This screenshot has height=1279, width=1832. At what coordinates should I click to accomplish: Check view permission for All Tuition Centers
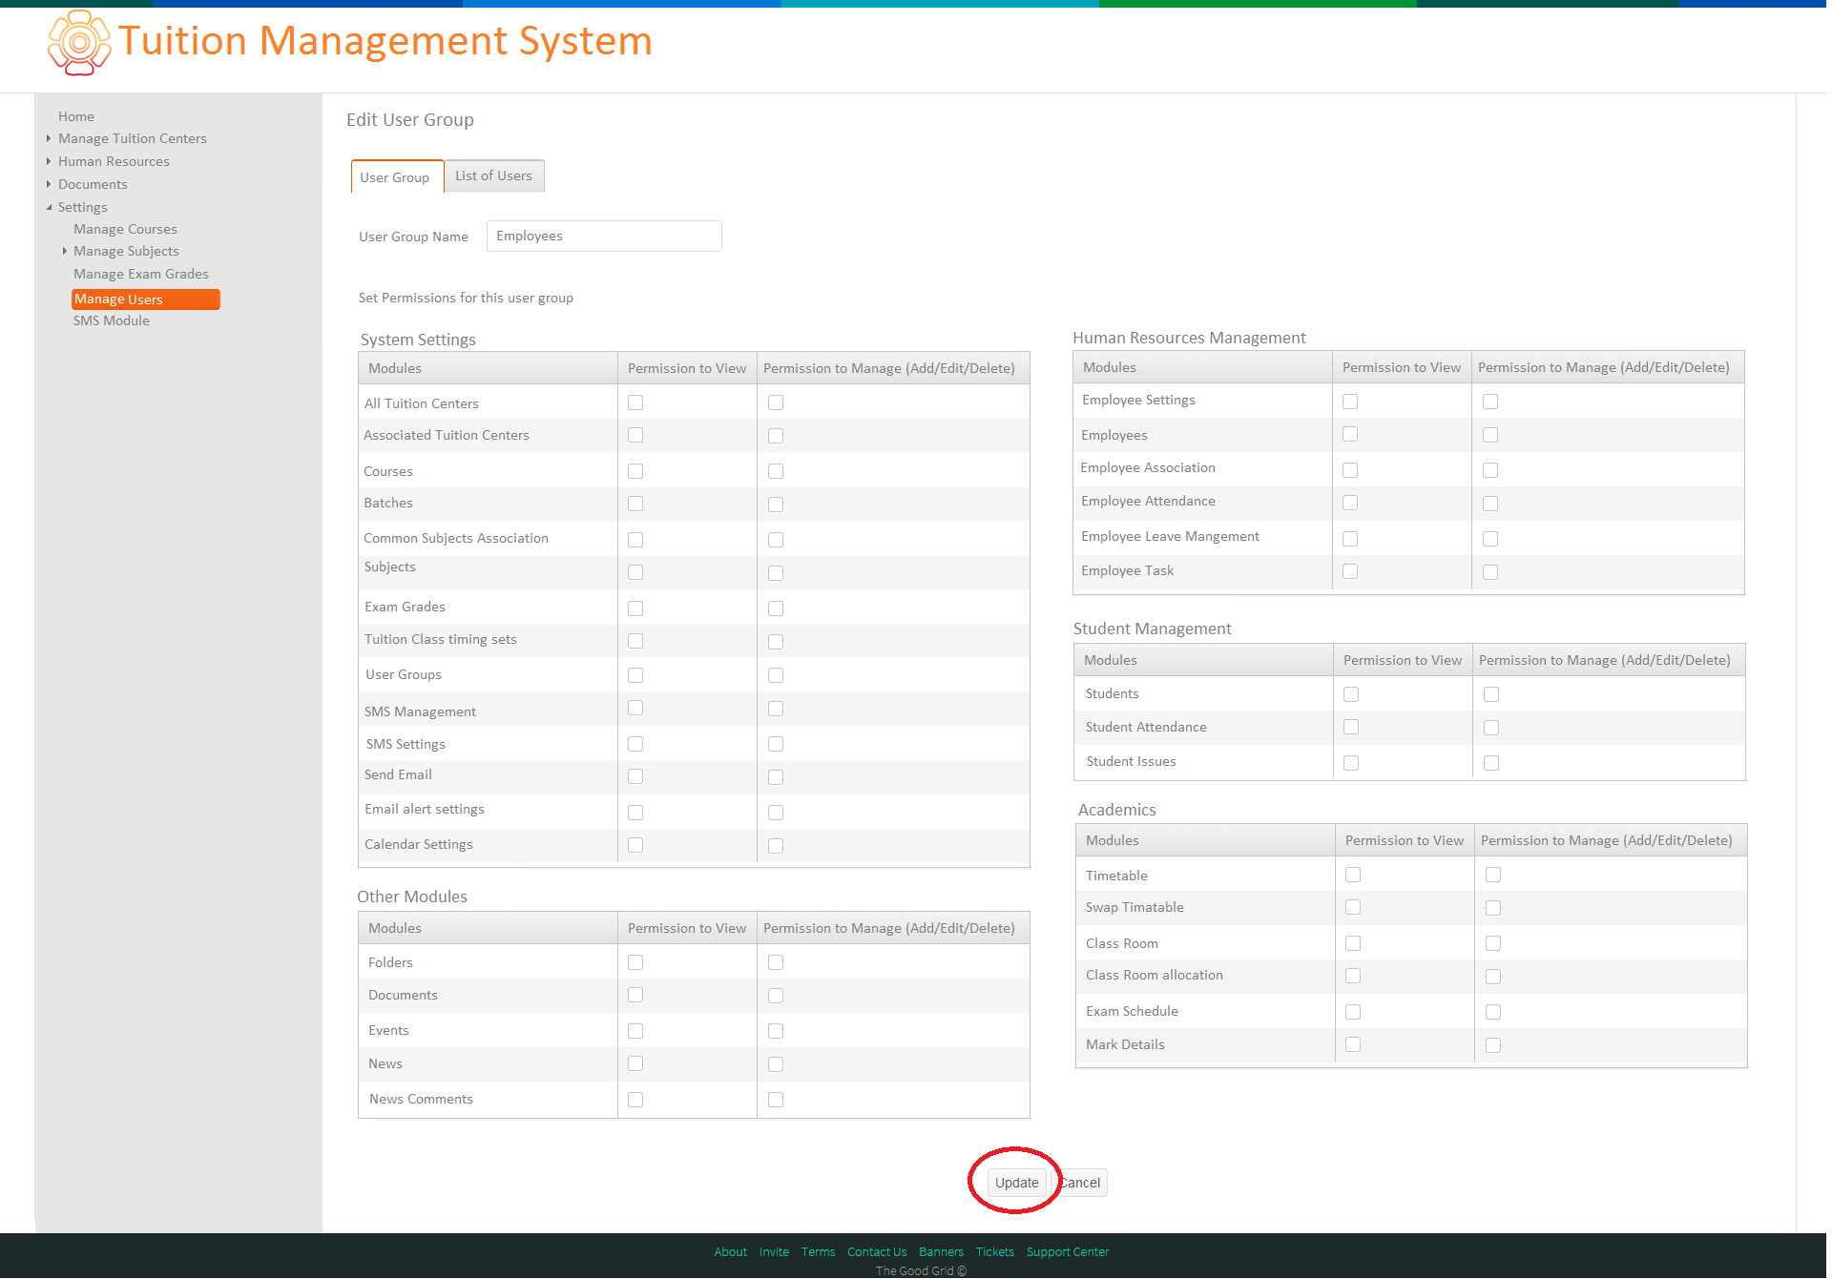[x=635, y=403]
